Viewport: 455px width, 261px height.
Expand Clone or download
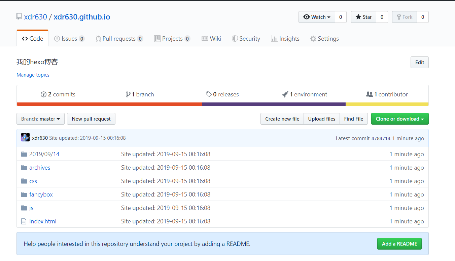(400, 119)
